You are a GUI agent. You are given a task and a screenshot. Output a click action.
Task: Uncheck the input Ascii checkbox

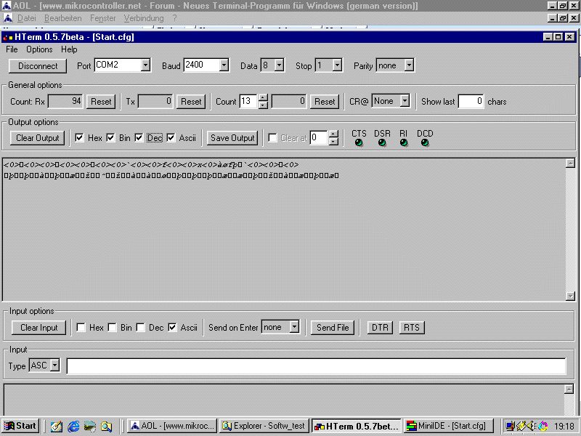[172, 328]
